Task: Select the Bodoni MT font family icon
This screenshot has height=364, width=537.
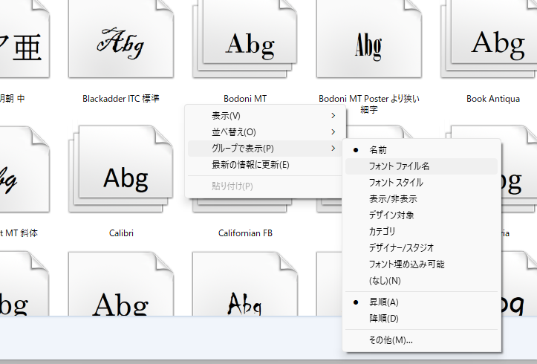Action: pyautogui.click(x=245, y=39)
